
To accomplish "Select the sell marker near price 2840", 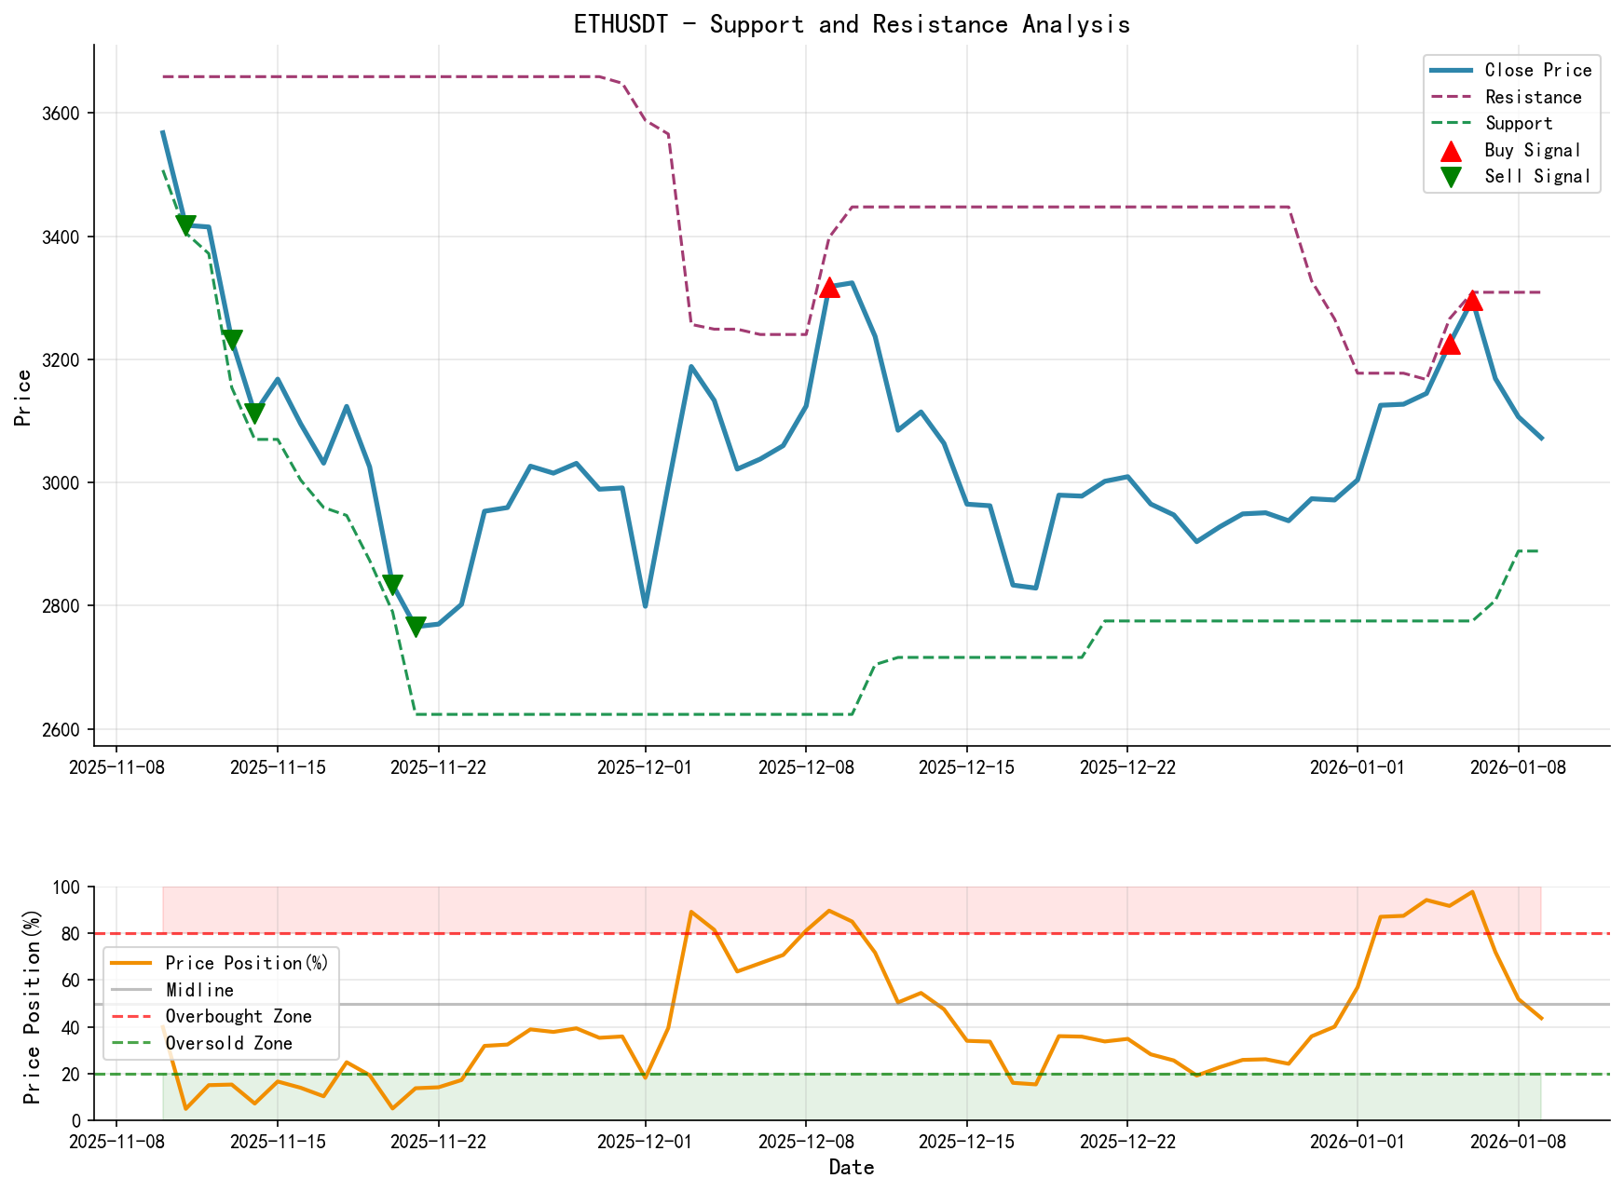I will [393, 582].
